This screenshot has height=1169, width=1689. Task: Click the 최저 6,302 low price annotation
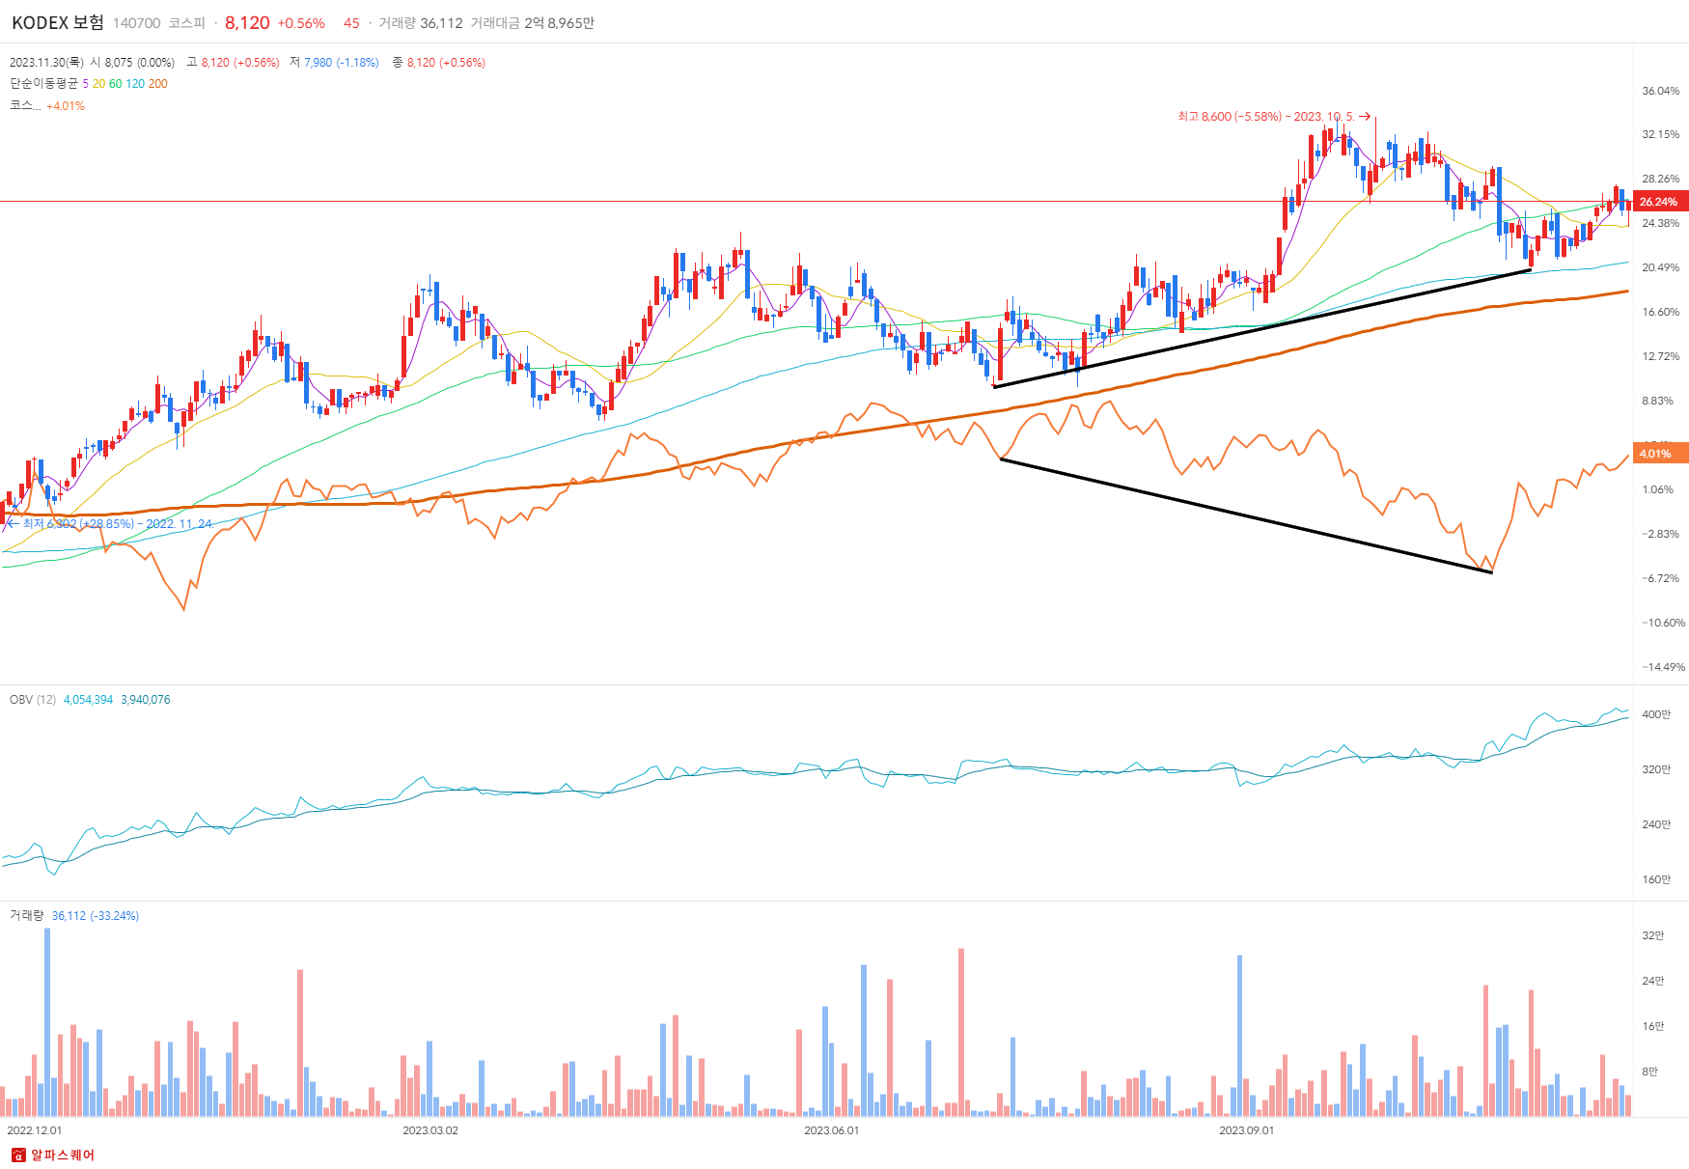pos(111,524)
